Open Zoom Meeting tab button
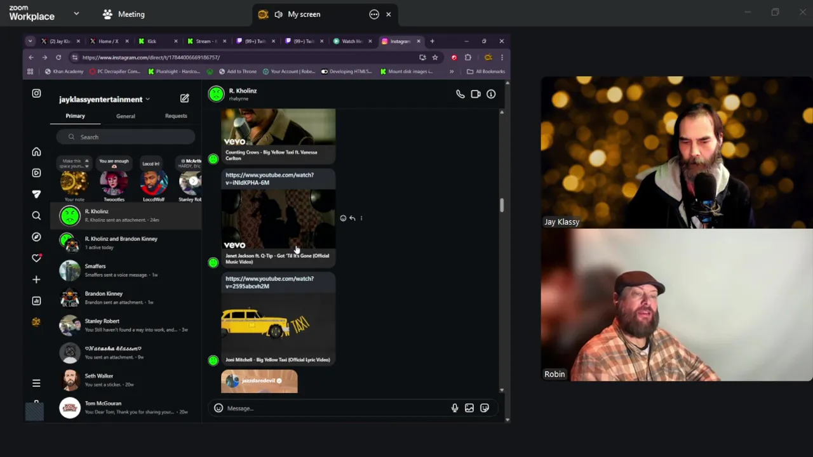Image resolution: width=813 pixels, height=457 pixels. 124,14
